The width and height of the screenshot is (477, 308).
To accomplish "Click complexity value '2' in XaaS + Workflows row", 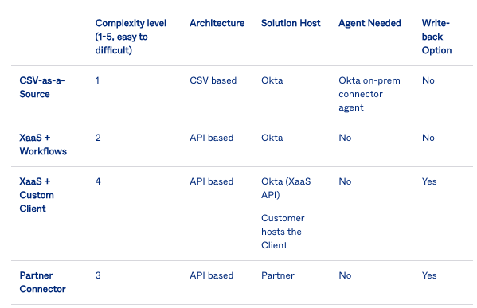I will (x=98, y=138).
